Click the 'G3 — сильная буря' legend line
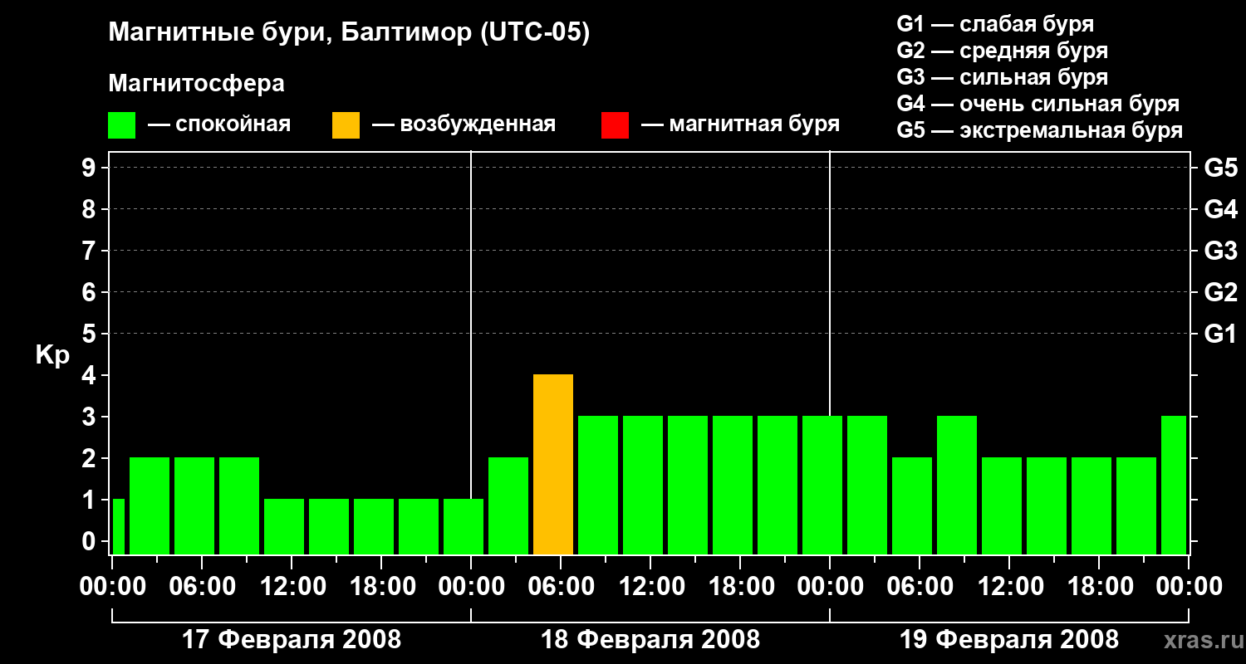The width and height of the screenshot is (1246, 664). 1003,77
